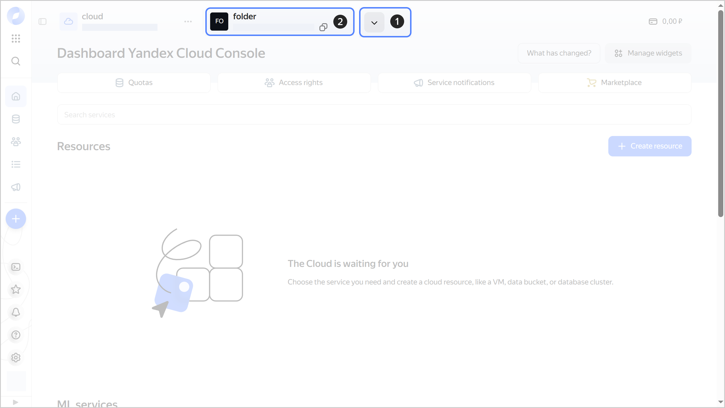
Task: Expand the chevron dropdown next to folder selector
Action: [374, 22]
